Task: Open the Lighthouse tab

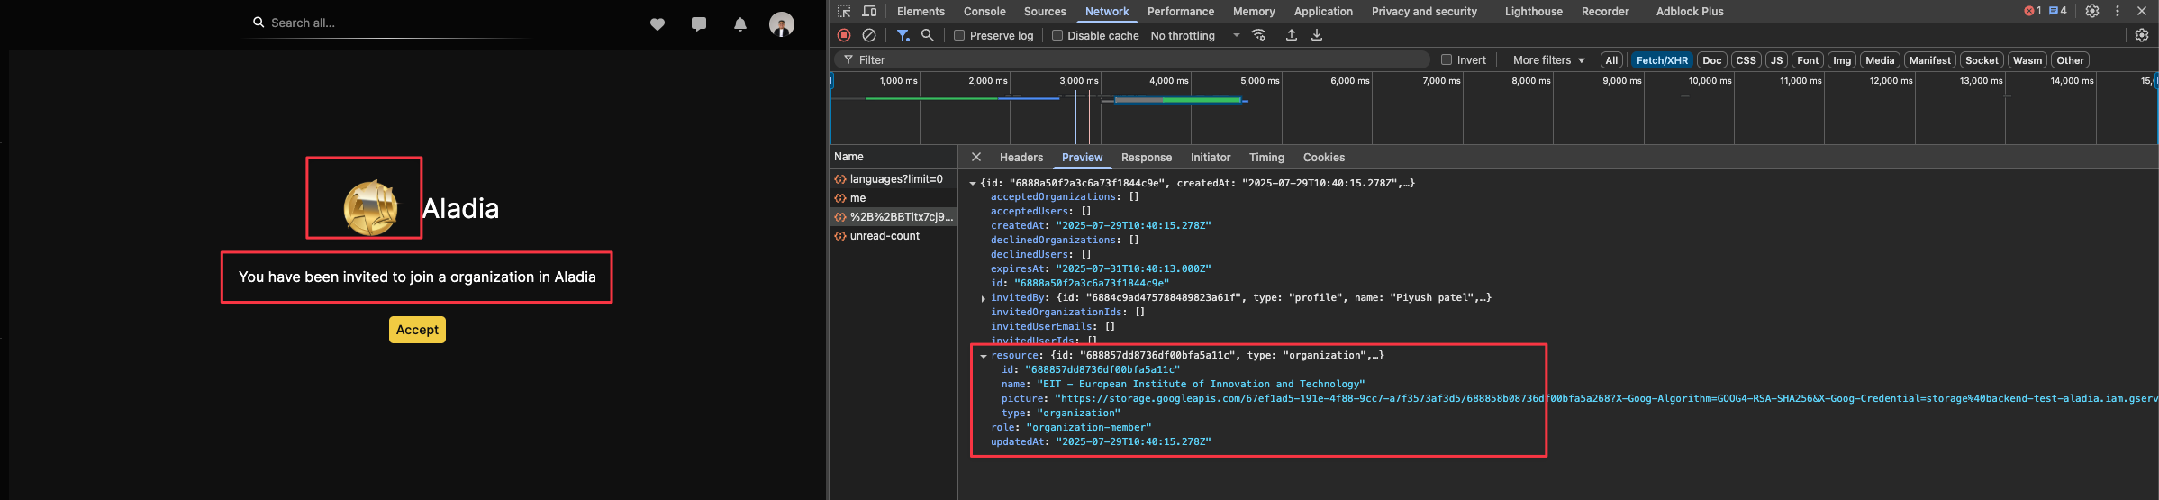Action: (1533, 11)
